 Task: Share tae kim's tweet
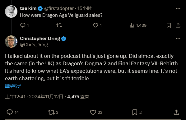pyautogui.click(x=178, y=25)
